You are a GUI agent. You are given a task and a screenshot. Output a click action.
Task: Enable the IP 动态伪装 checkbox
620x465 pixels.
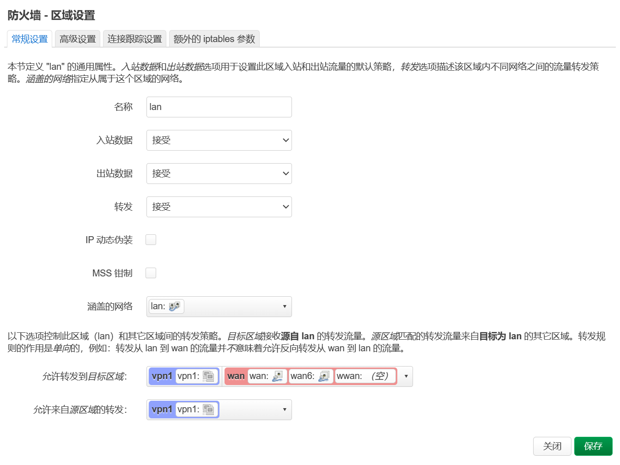[151, 239]
